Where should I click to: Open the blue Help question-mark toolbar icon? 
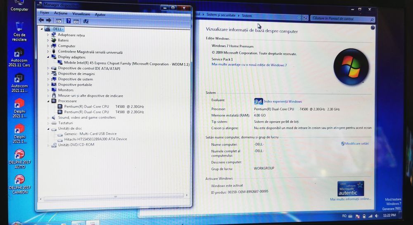pyautogui.click(x=69, y=21)
